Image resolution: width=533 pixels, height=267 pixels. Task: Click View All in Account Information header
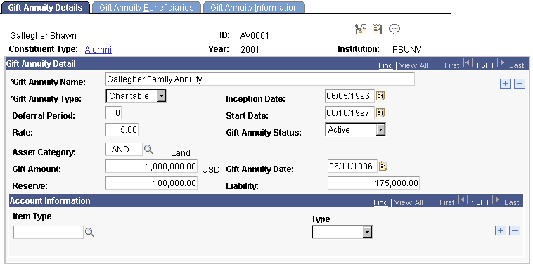(x=409, y=202)
